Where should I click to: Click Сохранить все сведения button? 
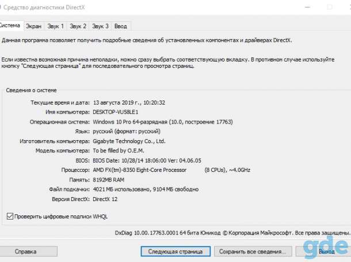pos(253,252)
